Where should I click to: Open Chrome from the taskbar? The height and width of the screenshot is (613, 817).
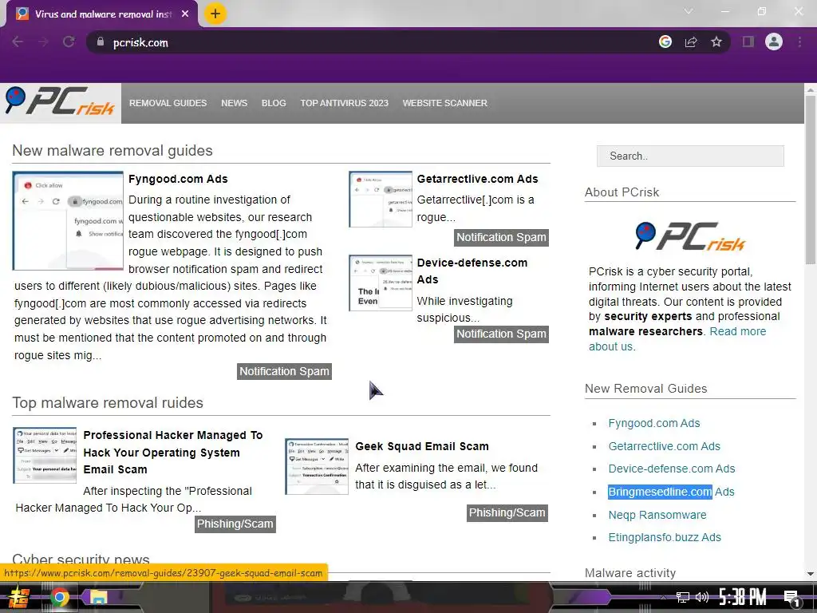click(59, 597)
